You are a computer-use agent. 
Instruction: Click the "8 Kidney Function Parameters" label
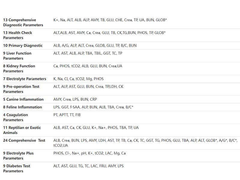pyautogui.click(x=19, y=68)
